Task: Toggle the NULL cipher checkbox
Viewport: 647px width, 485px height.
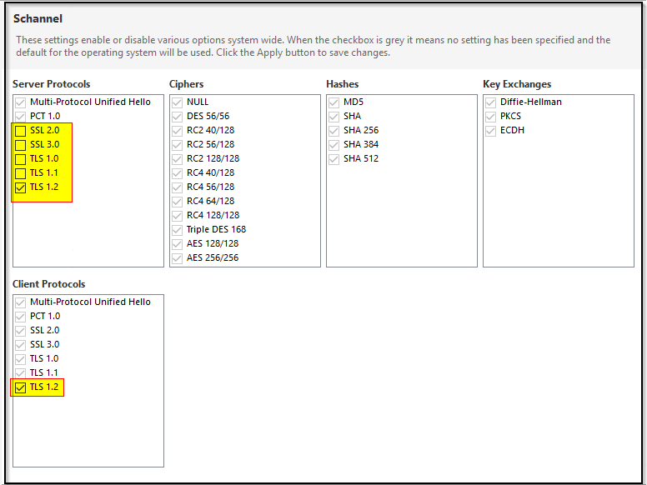Action: (x=177, y=102)
